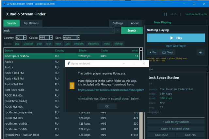Select the Rock Space Station row
Screen dimensions: 209x139
71,56
